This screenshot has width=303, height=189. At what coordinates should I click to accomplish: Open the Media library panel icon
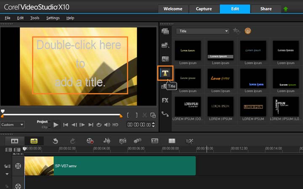point(165,31)
